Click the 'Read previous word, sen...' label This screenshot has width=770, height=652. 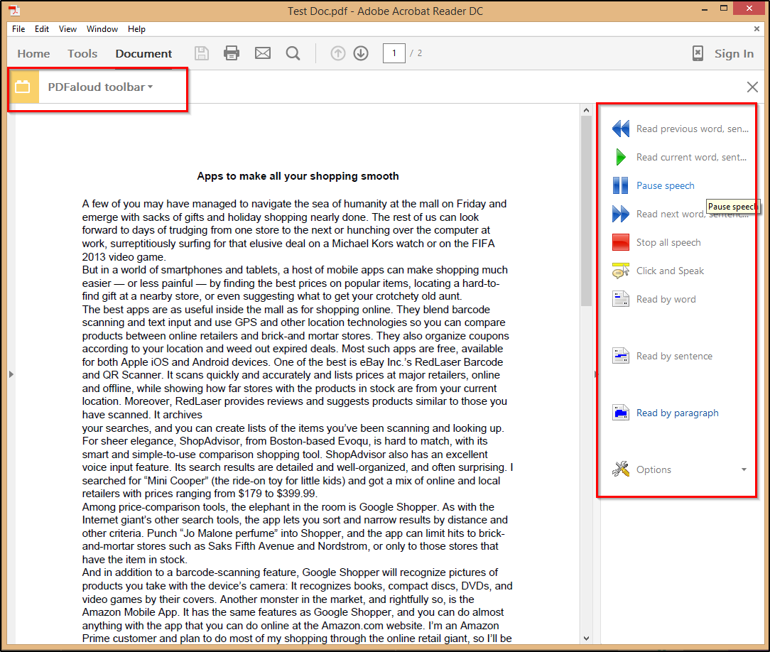[693, 129]
